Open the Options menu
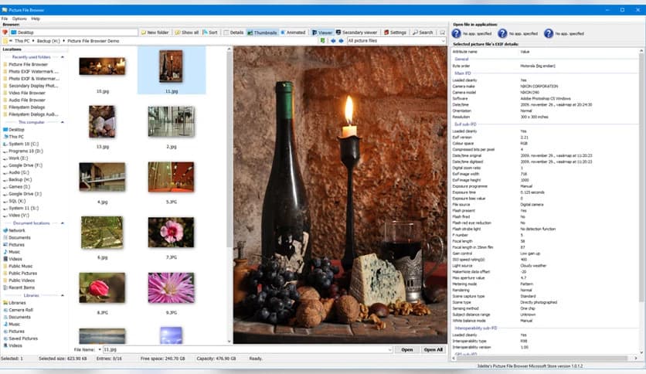This screenshot has width=646, height=374. coord(19,19)
